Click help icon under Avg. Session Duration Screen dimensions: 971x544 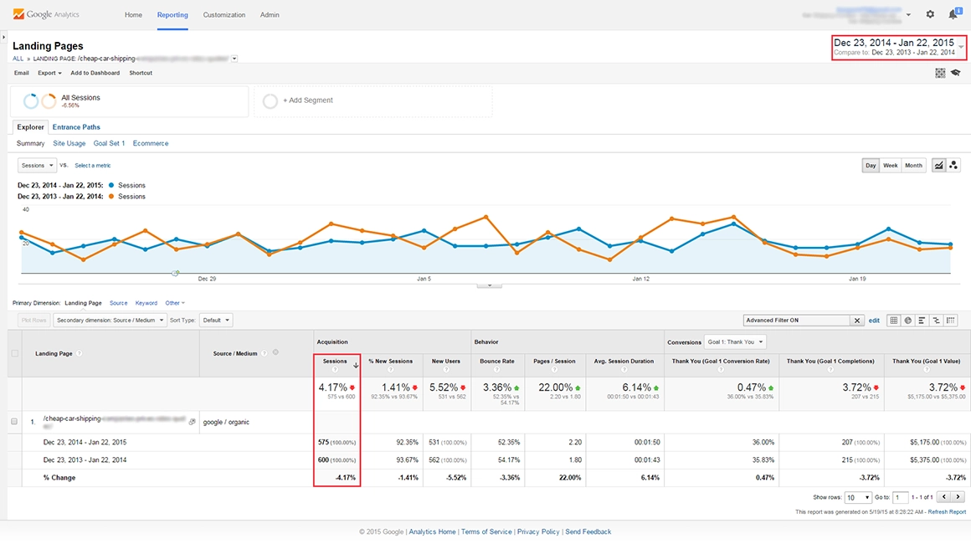point(624,369)
